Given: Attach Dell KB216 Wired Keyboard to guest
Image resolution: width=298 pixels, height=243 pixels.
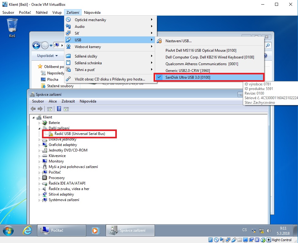Looking at the screenshot, I should [x=210, y=57].
